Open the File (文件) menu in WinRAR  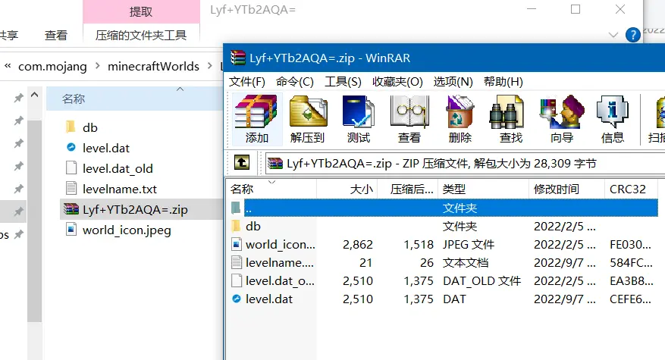(247, 81)
